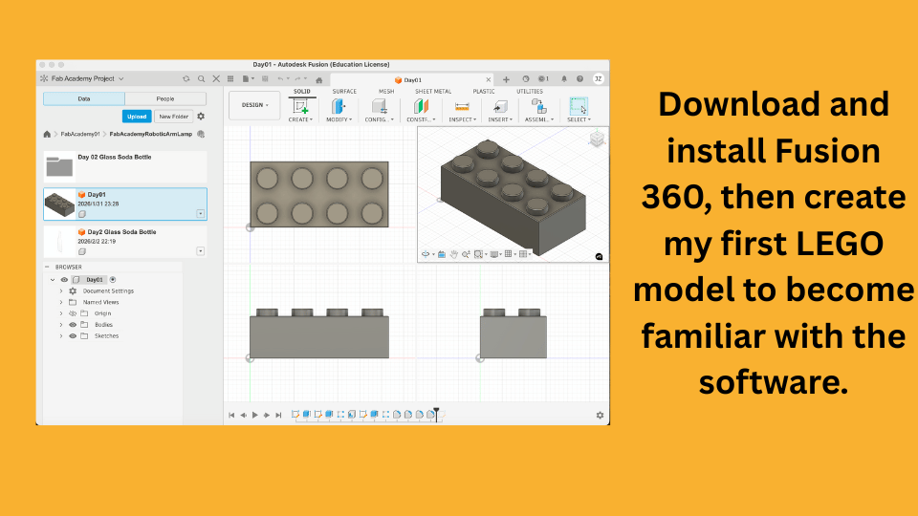Open the DESIGN workspace dropdown

(254, 105)
